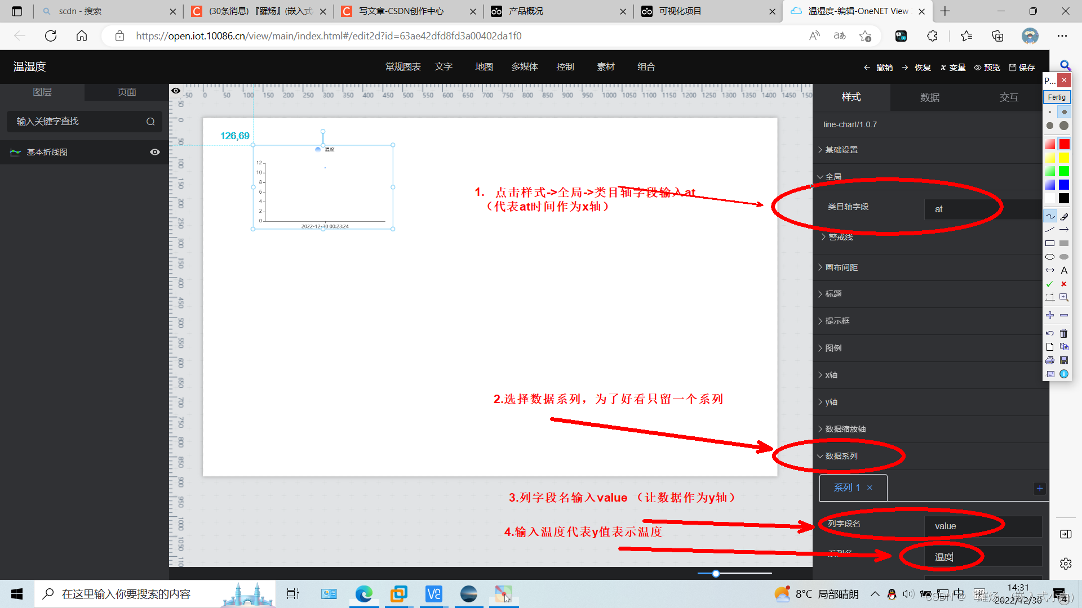Select the text tool 'A' in palette
The image size is (1082, 608).
[x=1064, y=270]
